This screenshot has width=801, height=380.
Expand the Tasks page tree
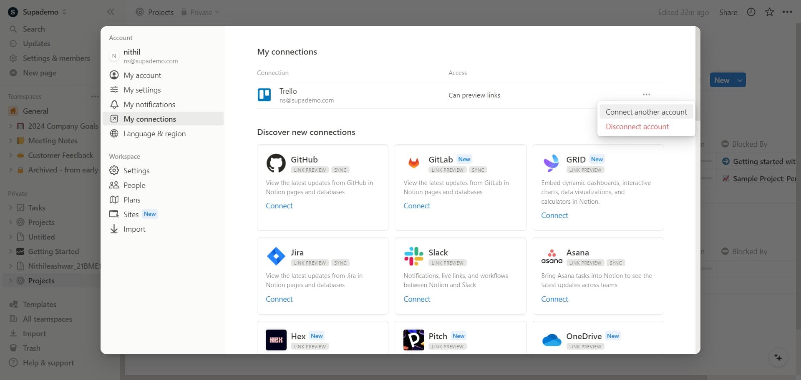(x=10, y=207)
